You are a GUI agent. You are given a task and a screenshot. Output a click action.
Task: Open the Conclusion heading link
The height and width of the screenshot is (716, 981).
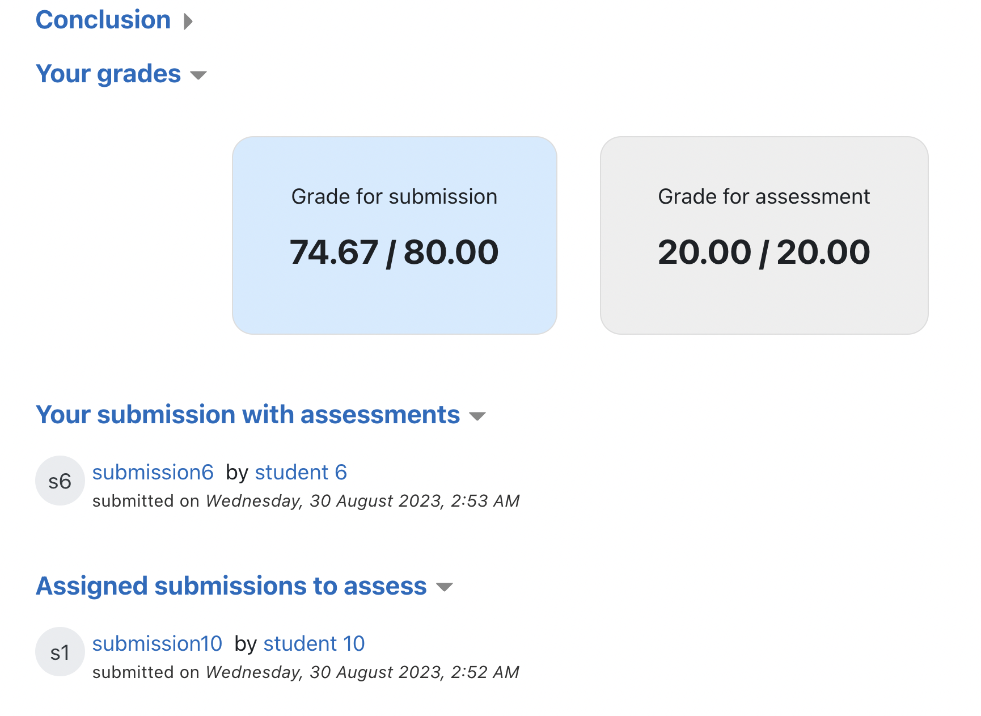[x=103, y=20]
